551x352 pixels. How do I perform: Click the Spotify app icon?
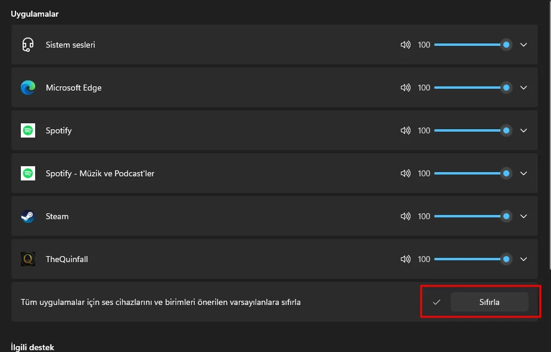[x=28, y=130]
